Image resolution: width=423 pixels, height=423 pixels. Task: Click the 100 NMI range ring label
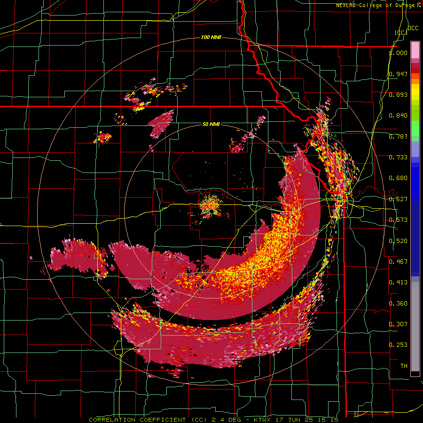211,37
